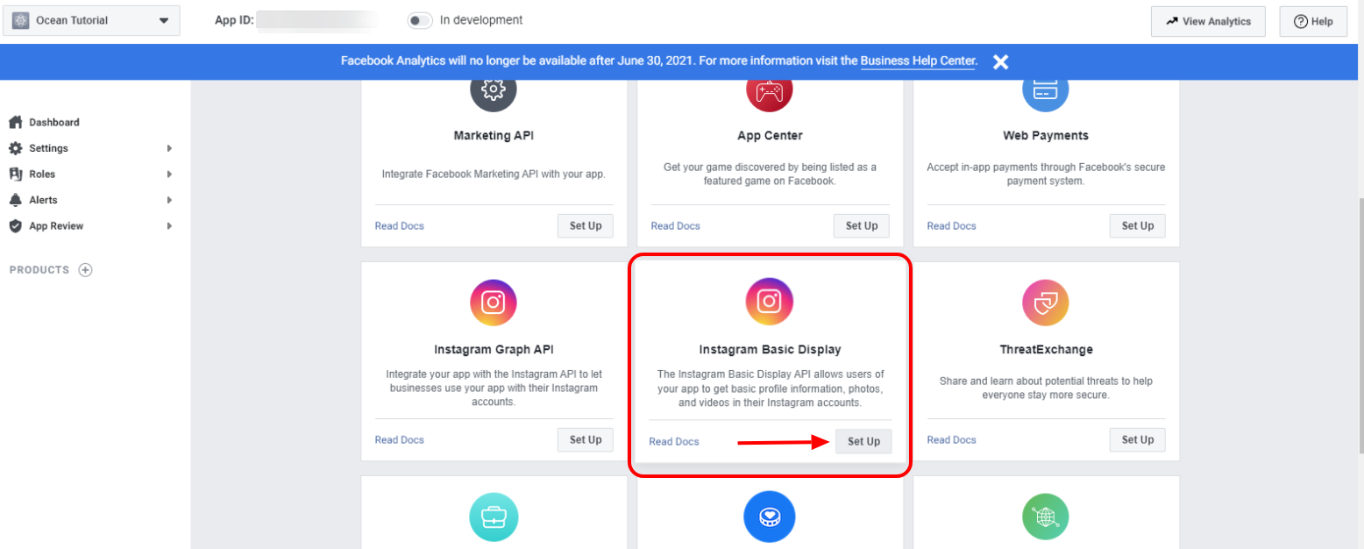Click the Web Payments card icon
The image size is (1364, 549).
tap(1046, 89)
